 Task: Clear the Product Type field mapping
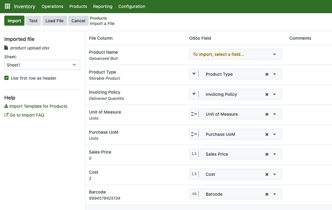[x=267, y=74]
